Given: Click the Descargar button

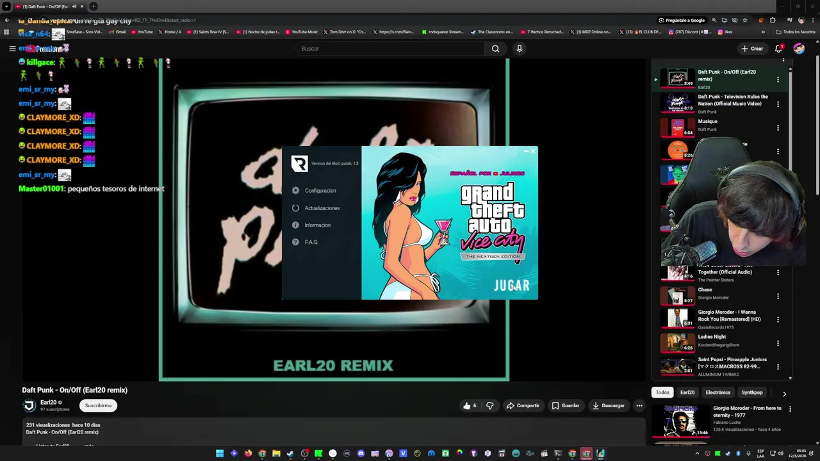Looking at the screenshot, I should pos(609,405).
